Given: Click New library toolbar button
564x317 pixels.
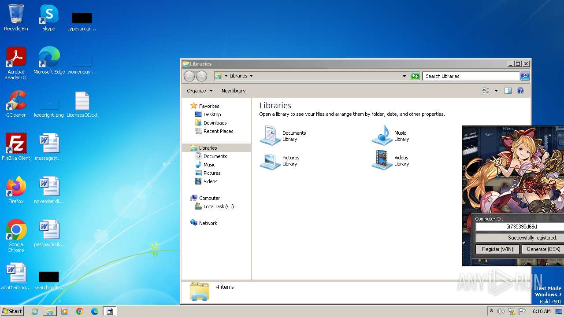Looking at the screenshot, I should [x=234, y=91].
